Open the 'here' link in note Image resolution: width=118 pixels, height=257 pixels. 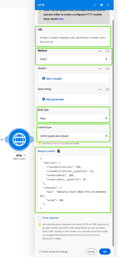pos(61,19)
